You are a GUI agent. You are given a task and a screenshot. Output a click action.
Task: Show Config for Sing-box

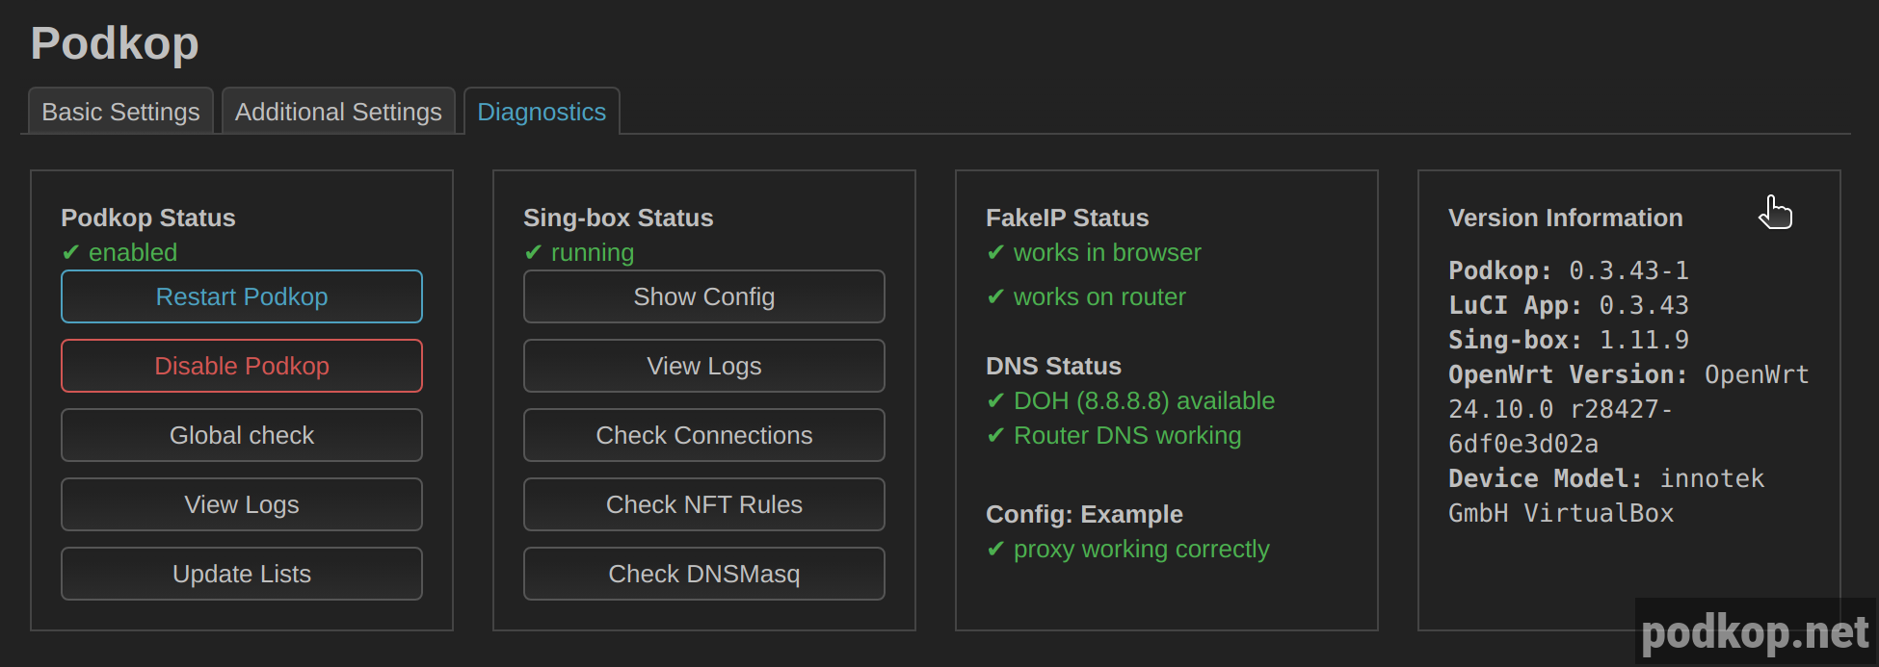tap(704, 296)
